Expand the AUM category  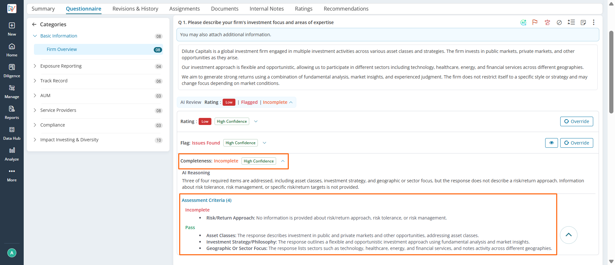coord(35,95)
